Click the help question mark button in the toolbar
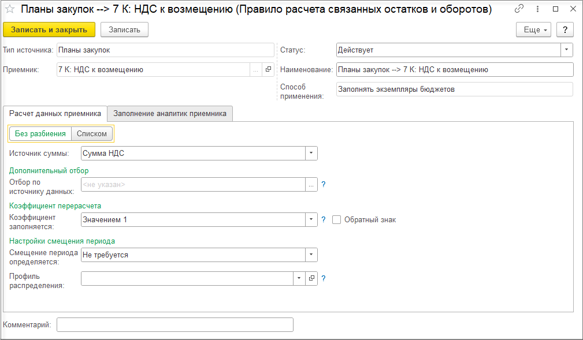Viewport: 583px width, 340px height. pos(565,29)
